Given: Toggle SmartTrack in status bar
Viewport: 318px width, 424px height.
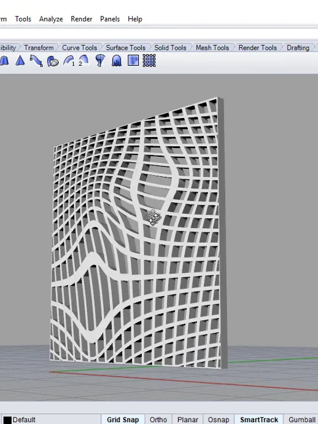Looking at the screenshot, I should (x=259, y=420).
